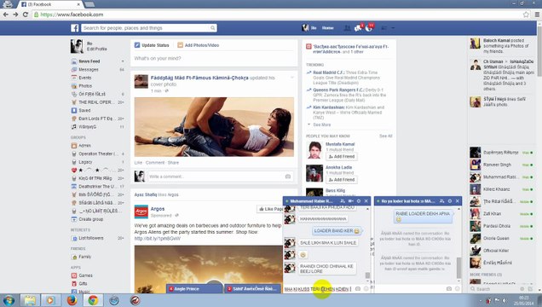This screenshot has width=542, height=307.
Task: Click Like under cover photo post
Action: (138, 163)
